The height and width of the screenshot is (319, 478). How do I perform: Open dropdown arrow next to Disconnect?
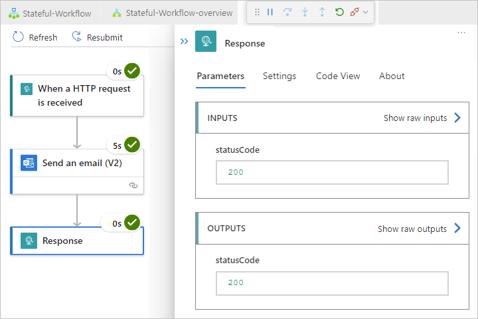[366, 12]
